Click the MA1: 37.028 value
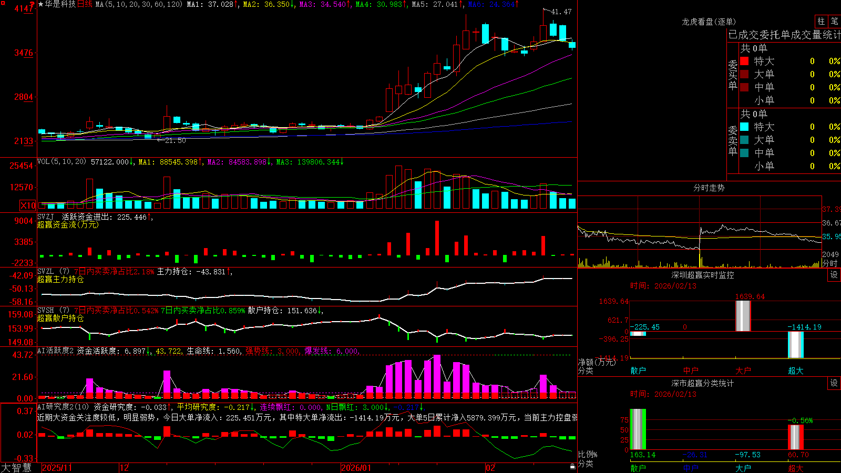841x473 pixels. click(210, 4)
